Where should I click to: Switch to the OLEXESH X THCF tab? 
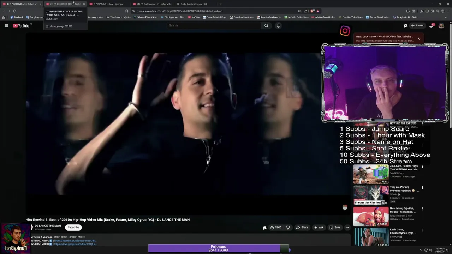point(65,4)
